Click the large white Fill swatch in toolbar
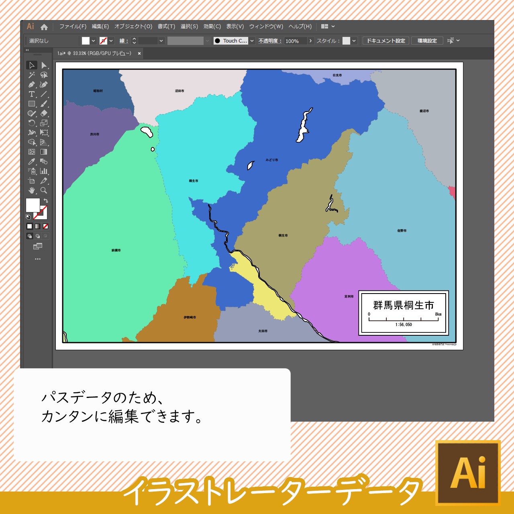This screenshot has width=514, height=514. pos(33,205)
